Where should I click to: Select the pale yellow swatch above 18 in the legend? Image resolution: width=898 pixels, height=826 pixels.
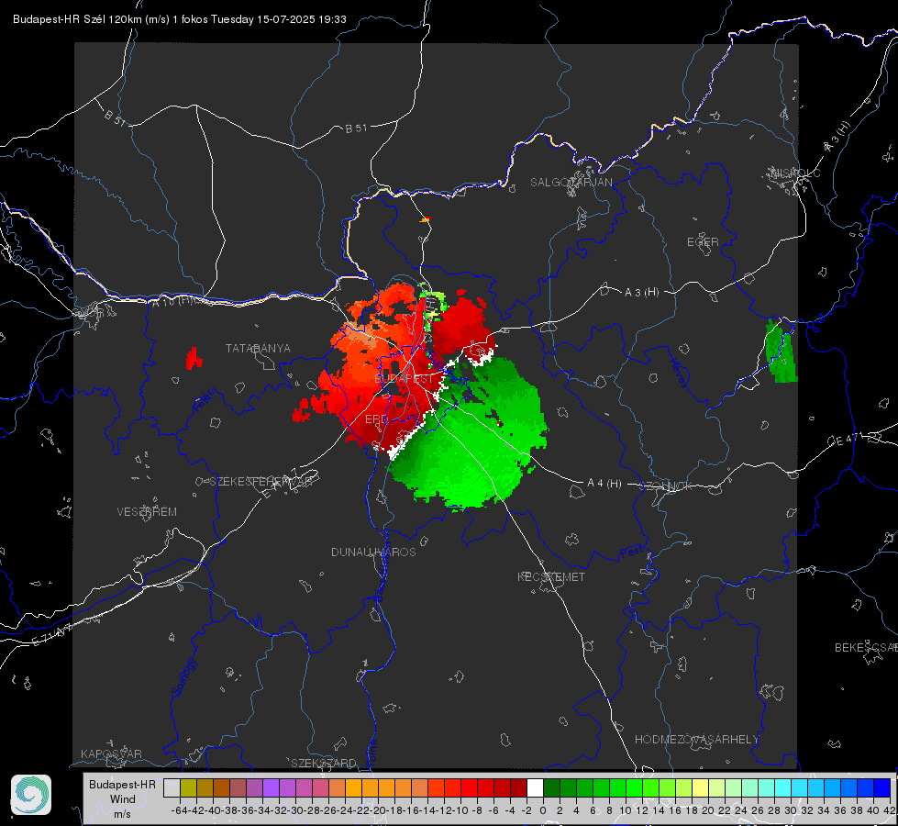[x=700, y=787]
